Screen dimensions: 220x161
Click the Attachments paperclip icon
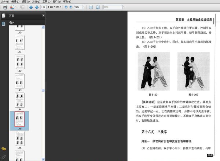pos(4,157)
